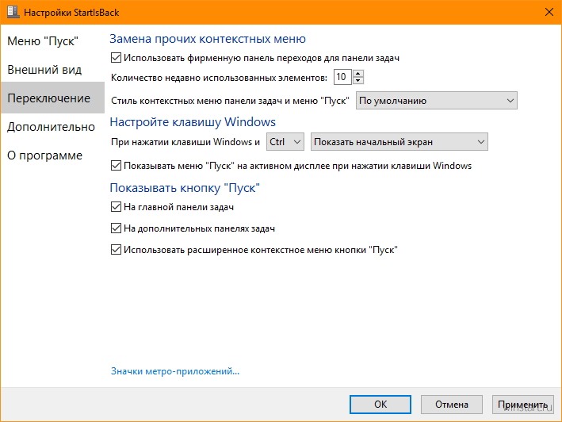Increase recent items count with up arrow
The height and width of the screenshot is (422, 562).
(x=358, y=73)
